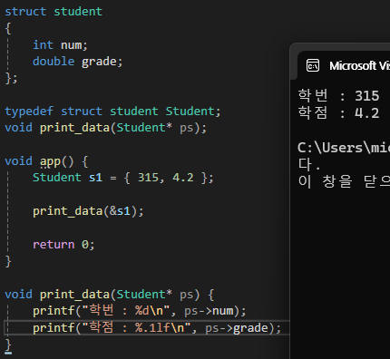Click the 'double grade;' member line
This screenshot has height=359, width=390.
click(x=78, y=62)
